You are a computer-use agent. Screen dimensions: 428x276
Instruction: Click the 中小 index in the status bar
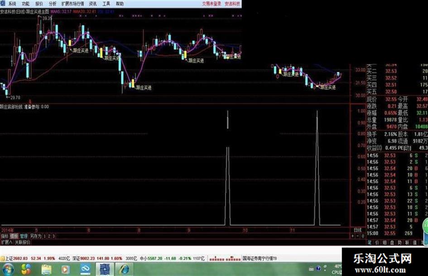[144, 258]
